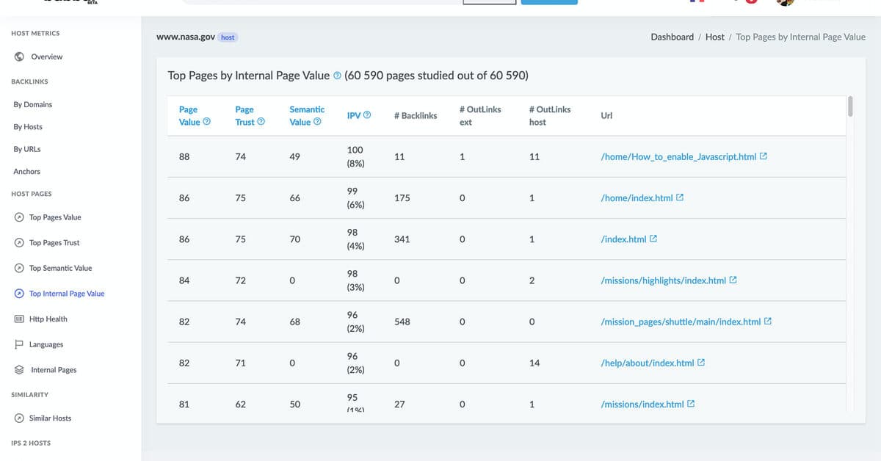Click the help icon beside Semantic Value header

tap(317, 122)
